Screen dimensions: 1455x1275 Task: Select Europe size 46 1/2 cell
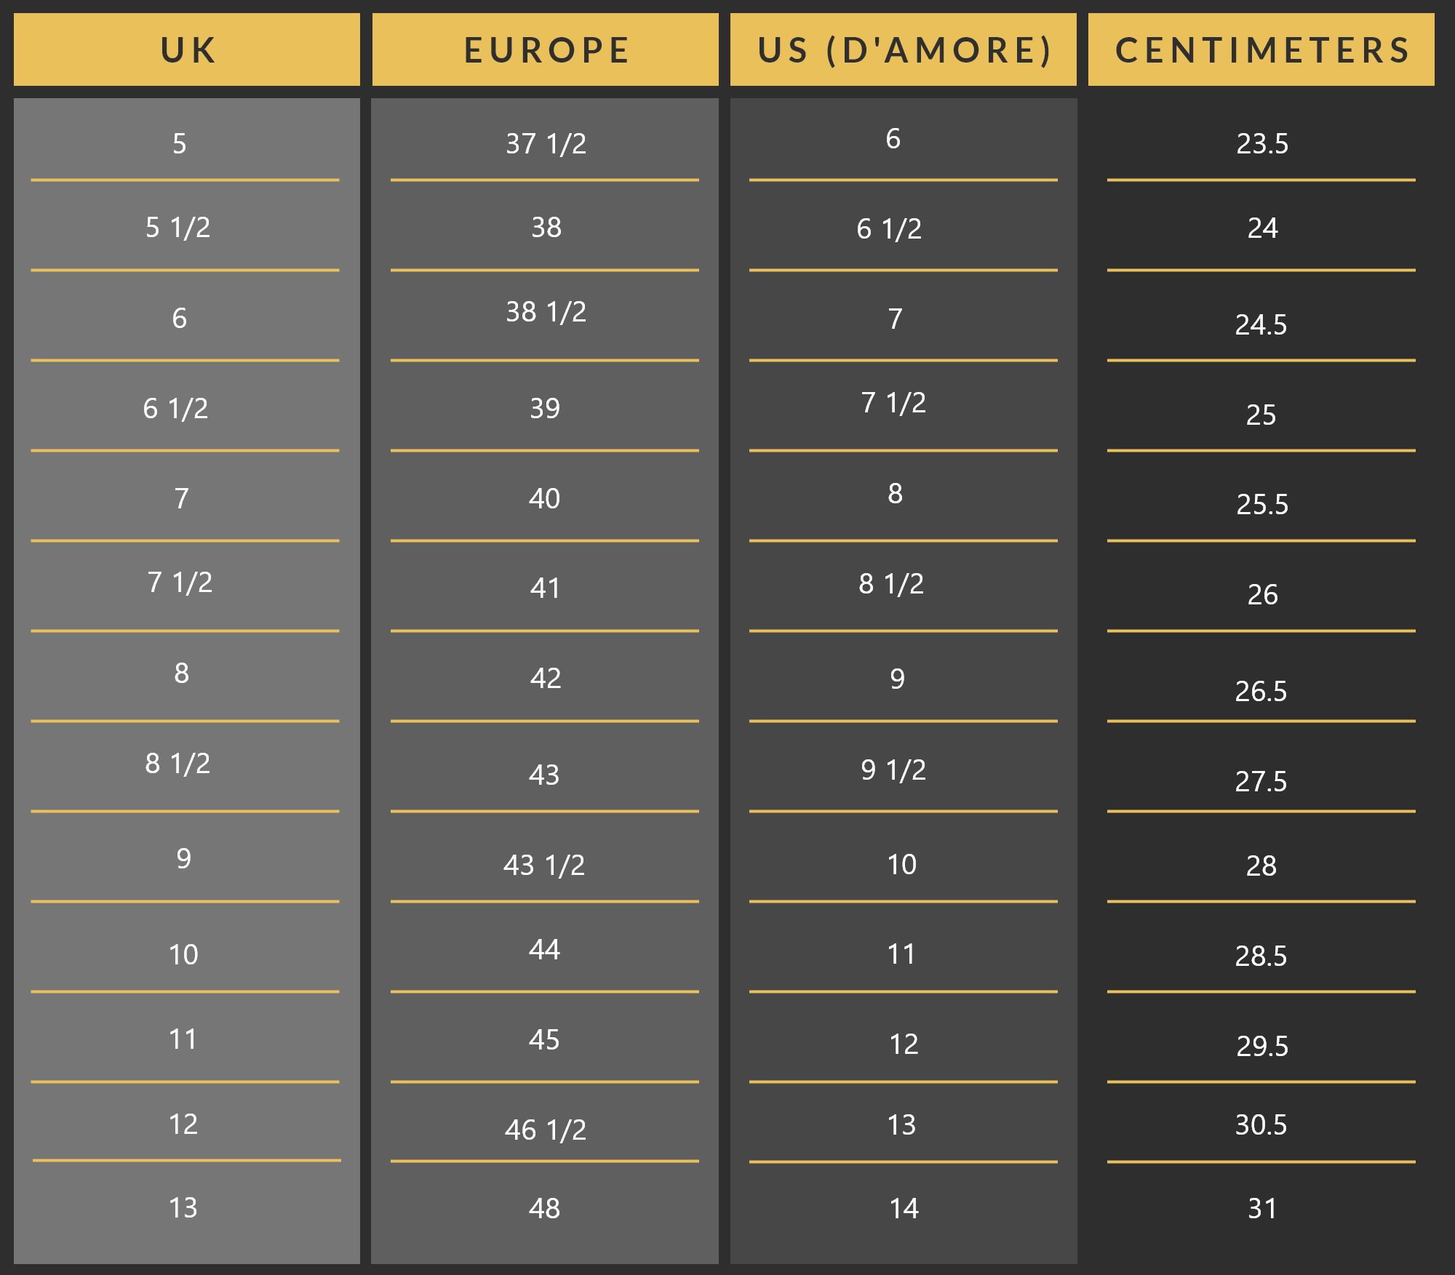(x=546, y=1130)
